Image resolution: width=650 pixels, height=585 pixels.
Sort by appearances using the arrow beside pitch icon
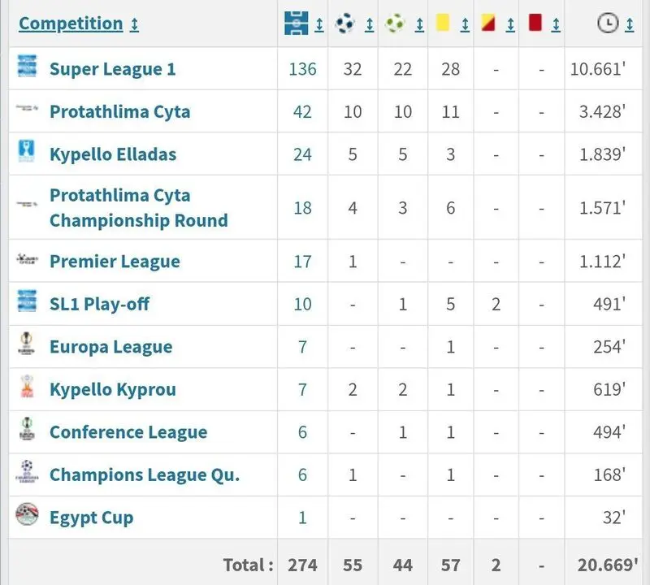coord(319,25)
